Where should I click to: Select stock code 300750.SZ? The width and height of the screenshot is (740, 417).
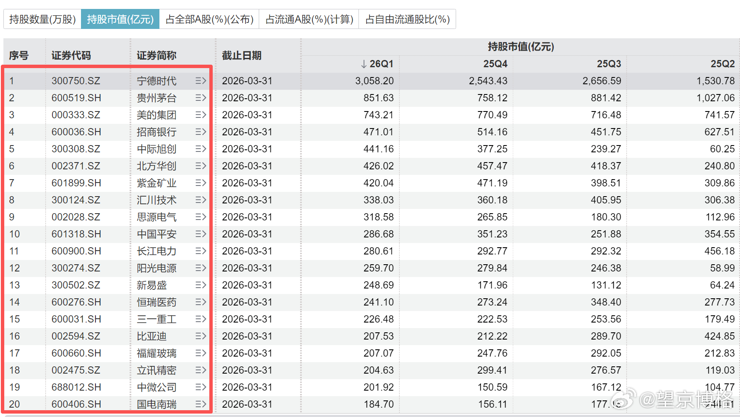coord(76,81)
